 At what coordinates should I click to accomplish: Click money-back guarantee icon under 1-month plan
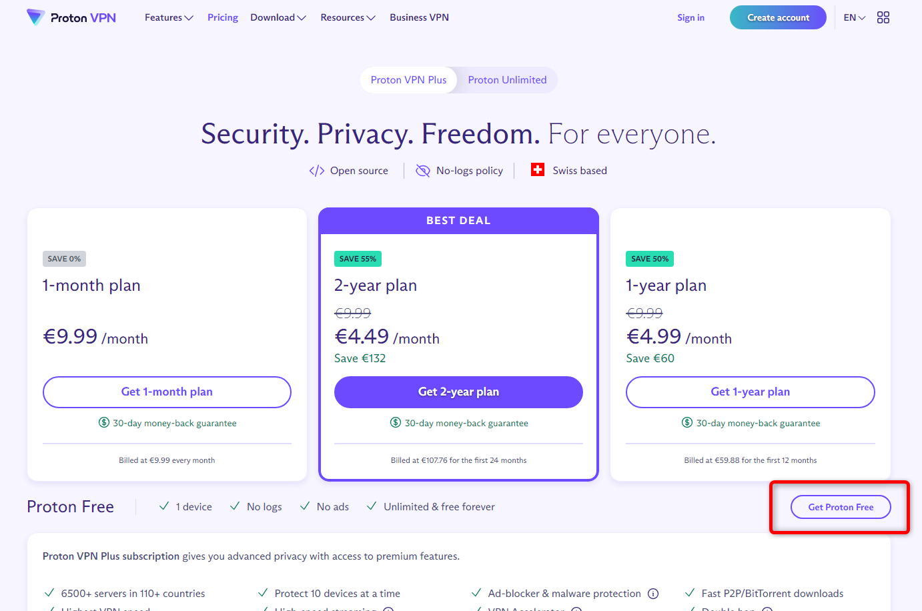click(x=104, y=422)
